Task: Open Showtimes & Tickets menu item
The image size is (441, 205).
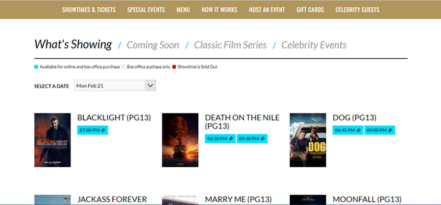Action: pos(89,10)
